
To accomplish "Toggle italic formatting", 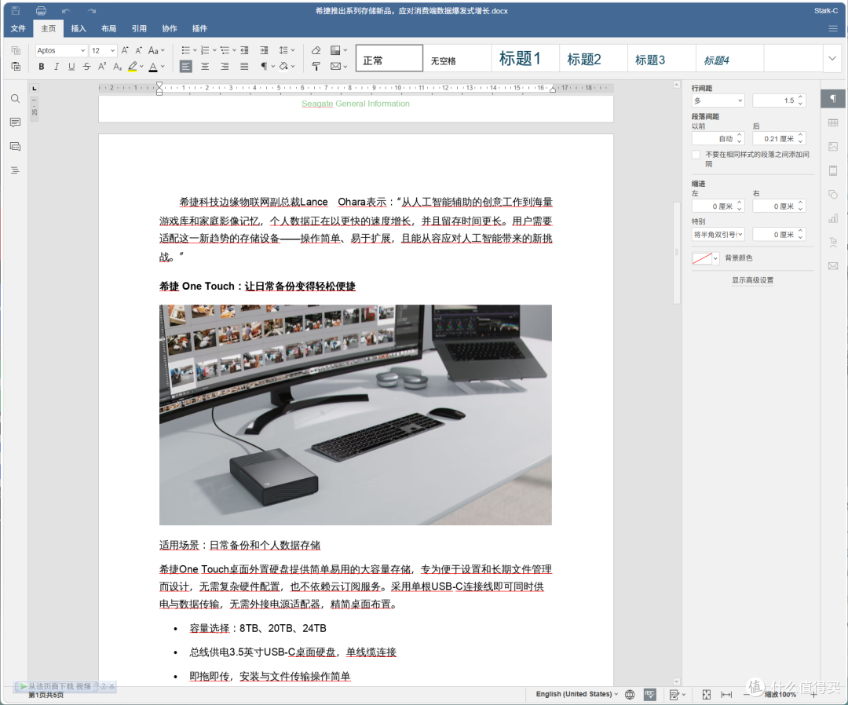I will tap(57, 67).
